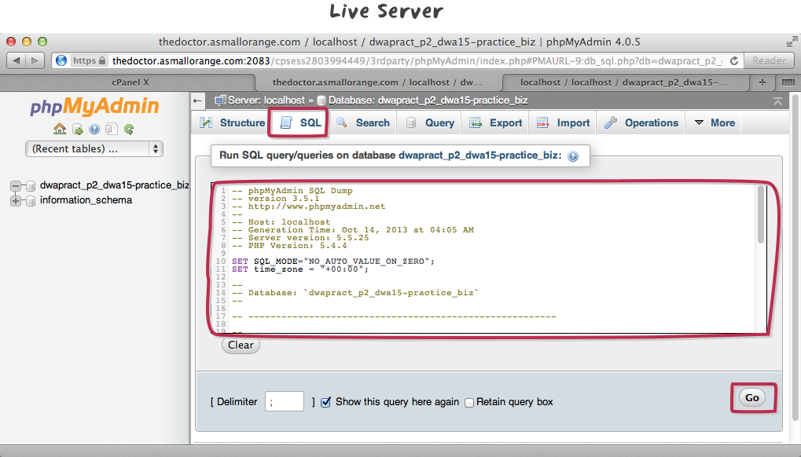Switch to the Structure tab
Image resolution: width=801 pixels, height=457 pixels.
click(x=233, y=122)
